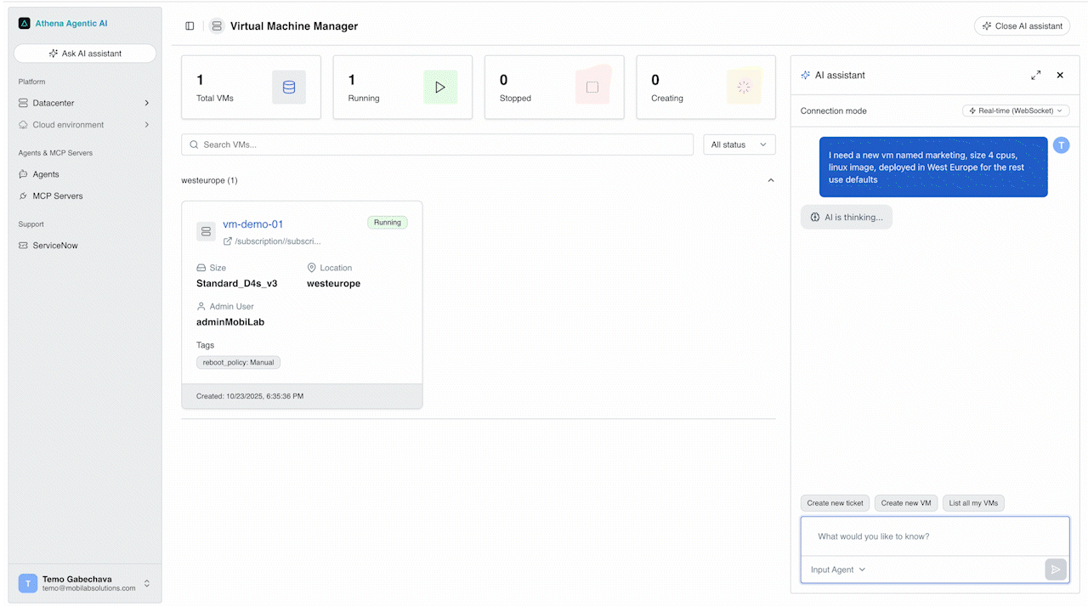Click the search magnifier icon
Image resolution: width=1088 pixels, height=612 pixels.
pyautogui.click(x=195, y=144)
